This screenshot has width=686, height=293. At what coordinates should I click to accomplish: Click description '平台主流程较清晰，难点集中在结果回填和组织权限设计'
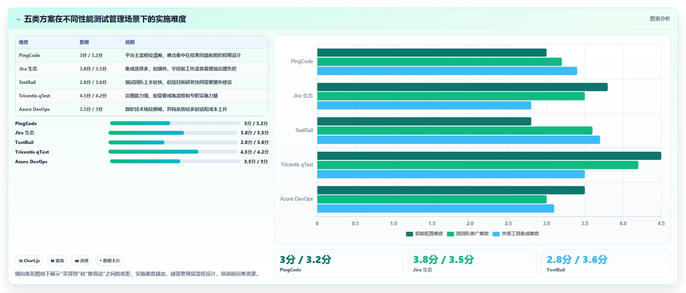183,55
